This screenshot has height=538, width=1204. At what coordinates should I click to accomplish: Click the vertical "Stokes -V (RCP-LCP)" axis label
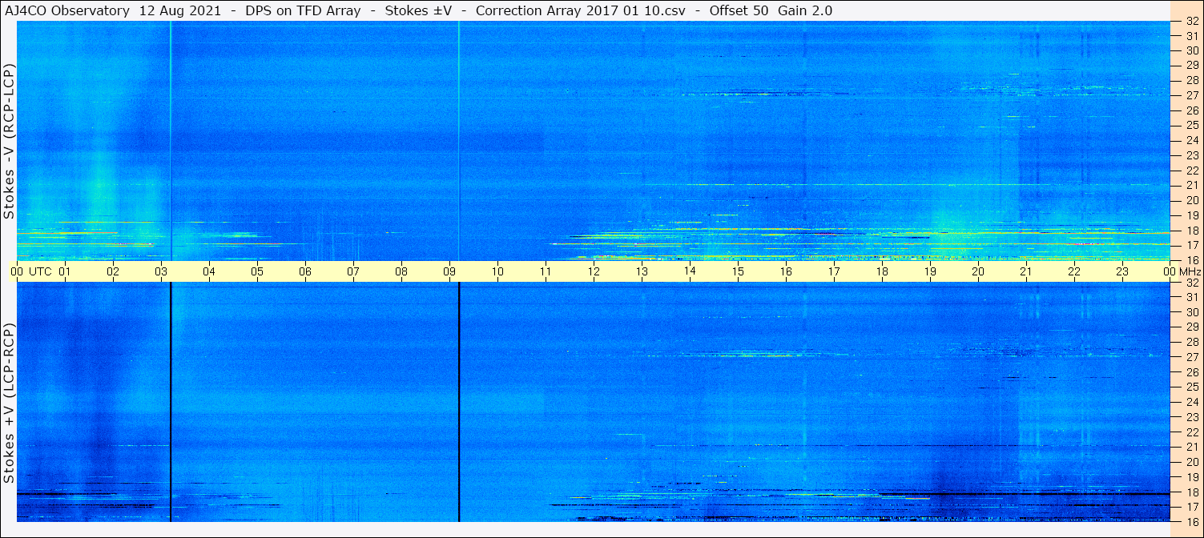(x=9, y=141)
